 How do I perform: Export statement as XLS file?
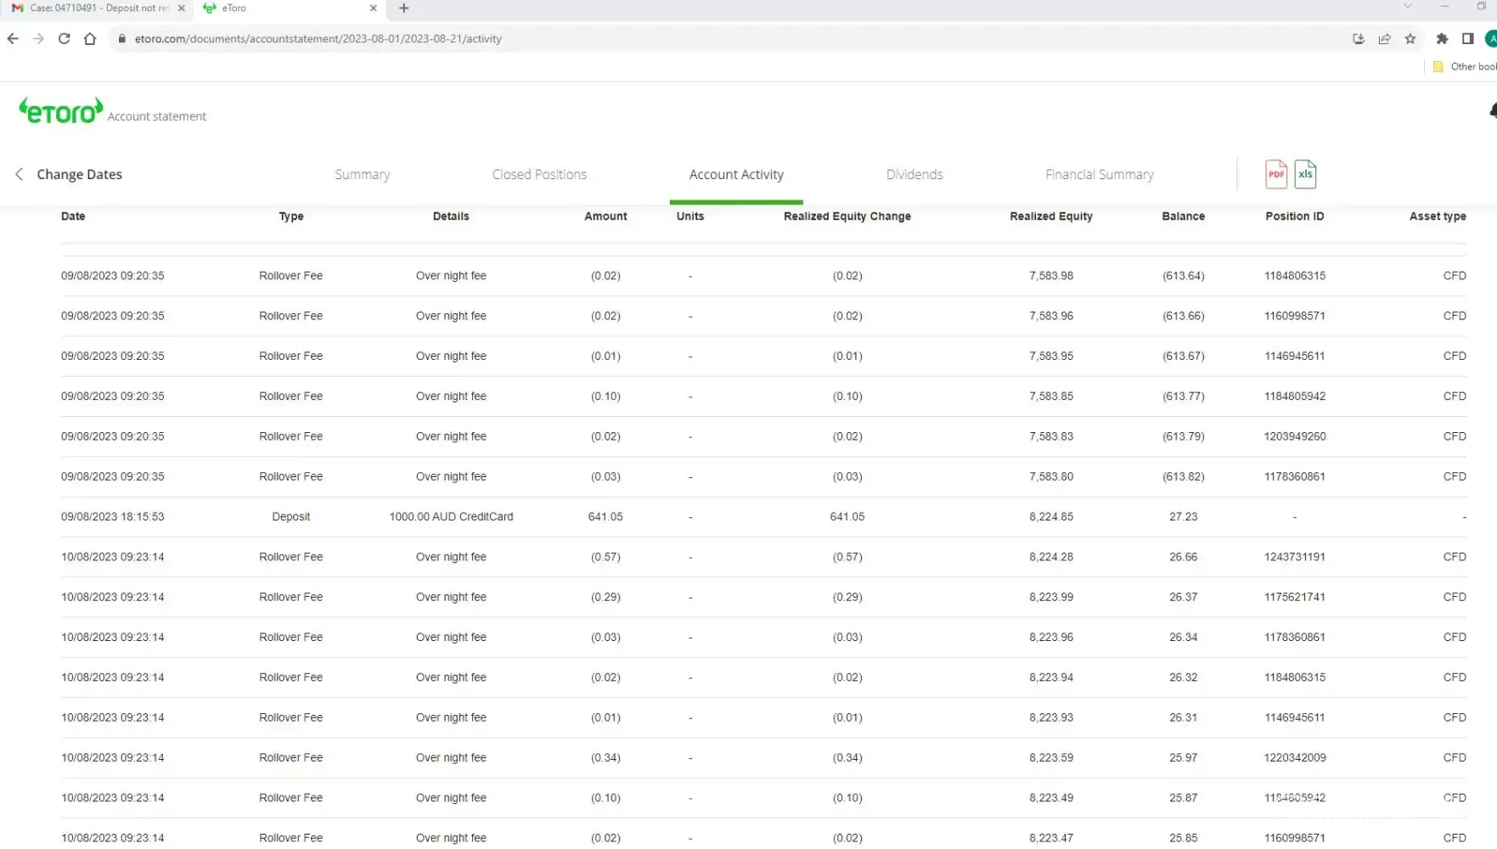coord(1305,174)
